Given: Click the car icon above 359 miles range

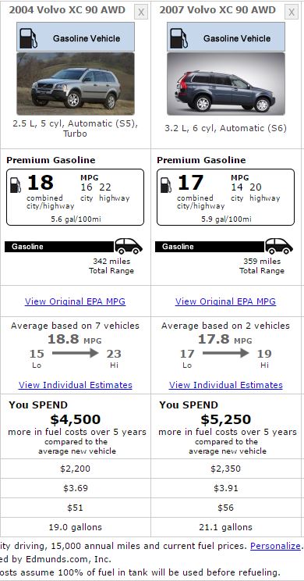Looking at the screenshot, I should click(x=279, y=246).
